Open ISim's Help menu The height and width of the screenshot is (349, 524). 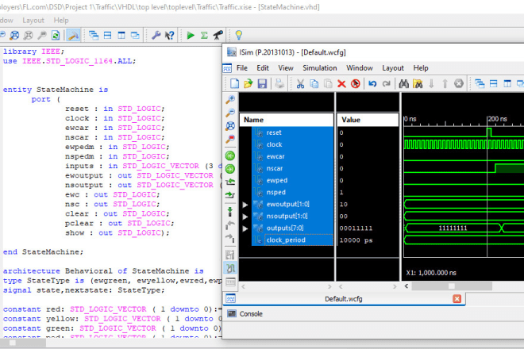point(421,68)
